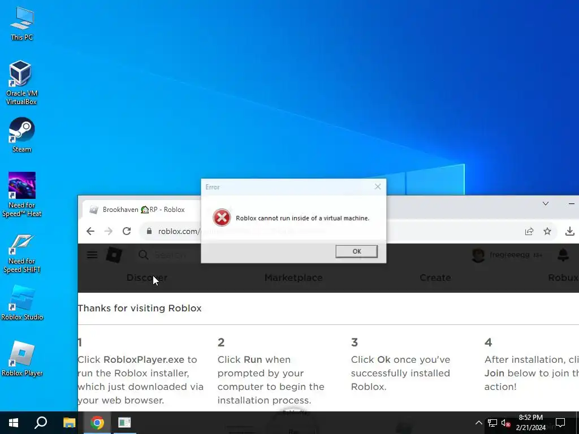Click the muted volume tray icon
The image size is (579, 434).
click(506, 423)
